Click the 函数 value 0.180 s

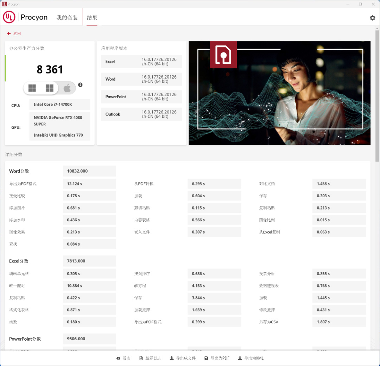tap(89, 322)
